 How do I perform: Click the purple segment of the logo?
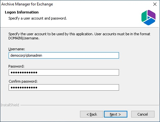click(x=152, y=14)
